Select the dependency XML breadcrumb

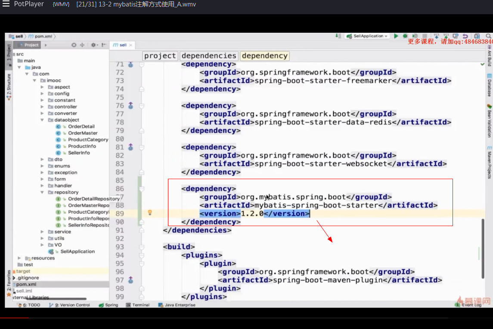coord(265,56)
